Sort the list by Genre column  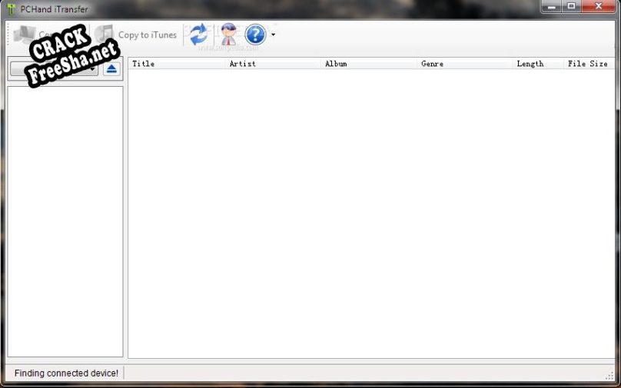point(465,64)
